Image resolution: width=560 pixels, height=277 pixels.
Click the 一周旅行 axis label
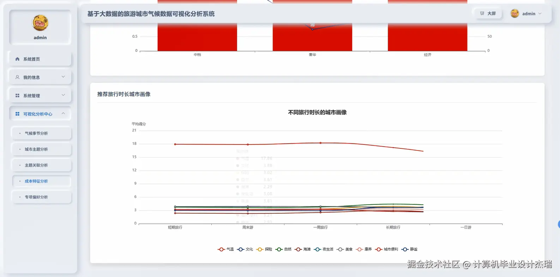tap(320, 227)
